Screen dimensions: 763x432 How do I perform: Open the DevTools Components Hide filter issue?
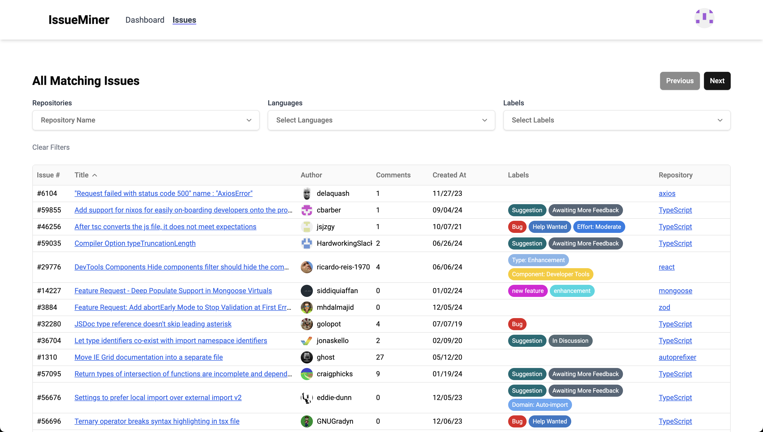(x=181, y=267)
